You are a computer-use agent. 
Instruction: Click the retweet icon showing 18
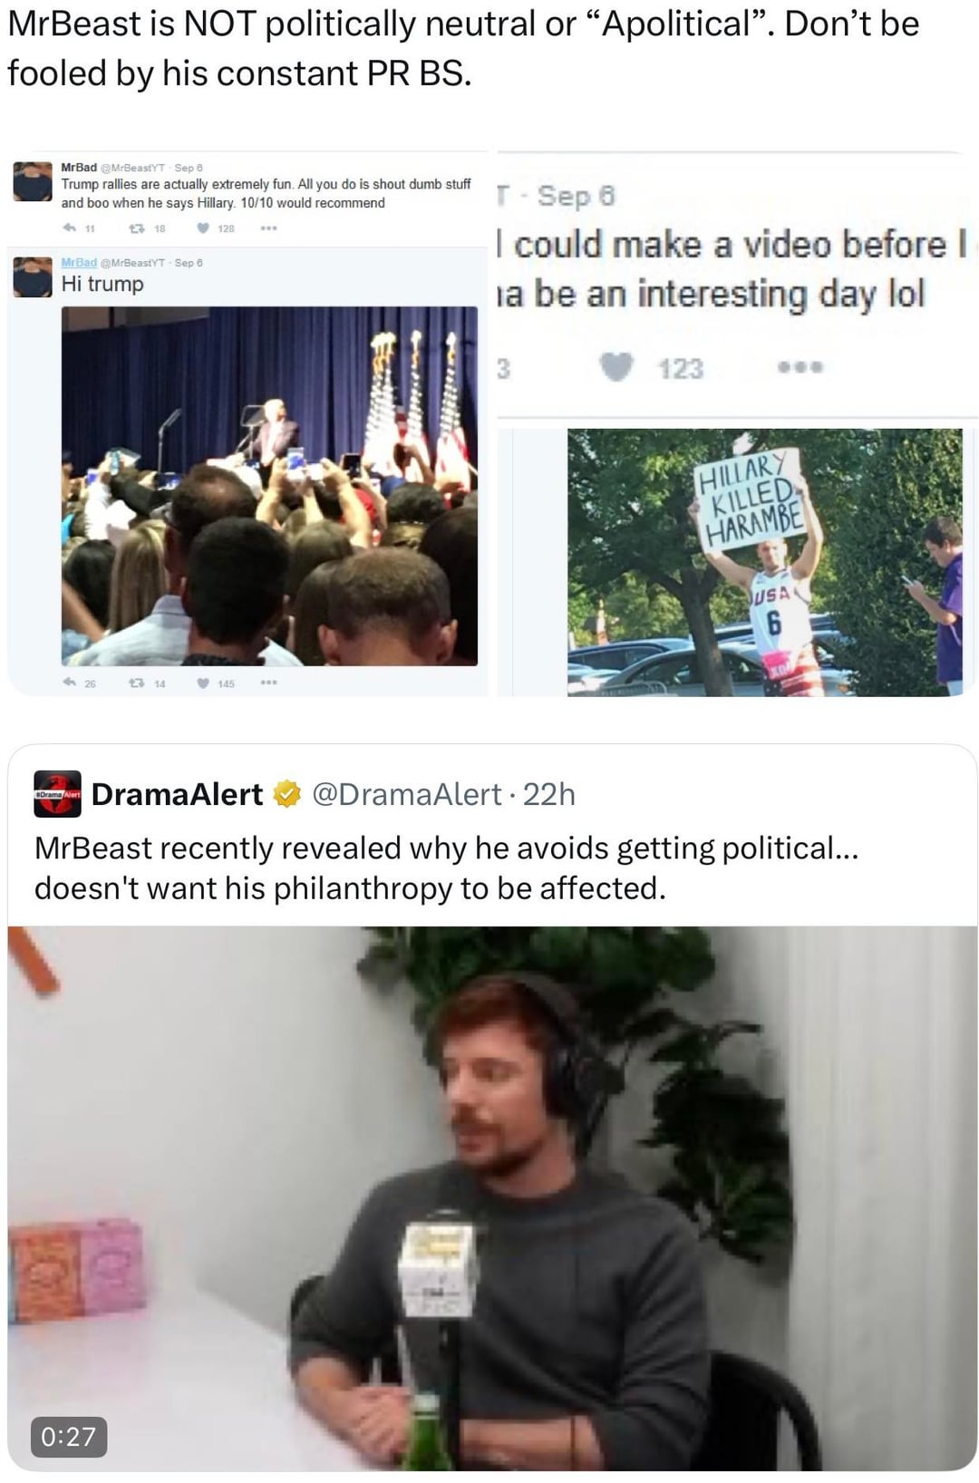(x=136, y=228)
